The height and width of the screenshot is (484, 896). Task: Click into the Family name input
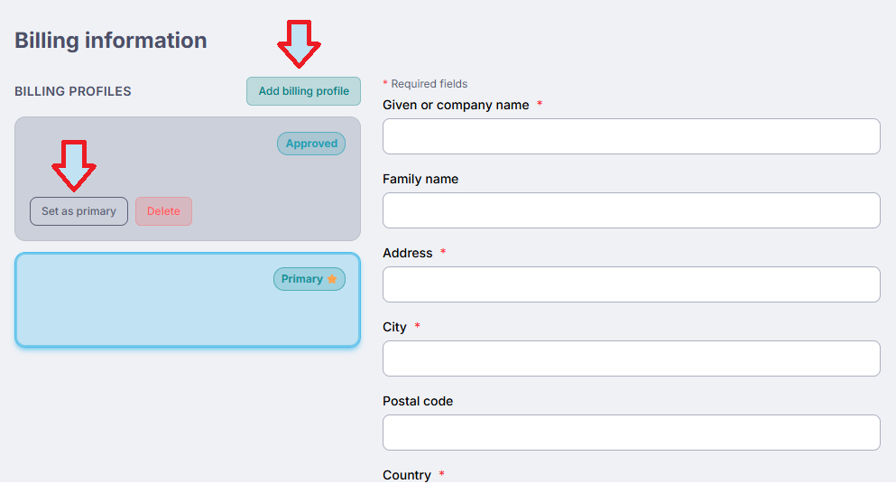coord(631,210)
